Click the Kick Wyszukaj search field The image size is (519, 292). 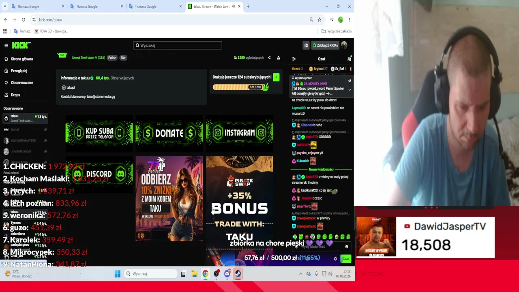178,45
